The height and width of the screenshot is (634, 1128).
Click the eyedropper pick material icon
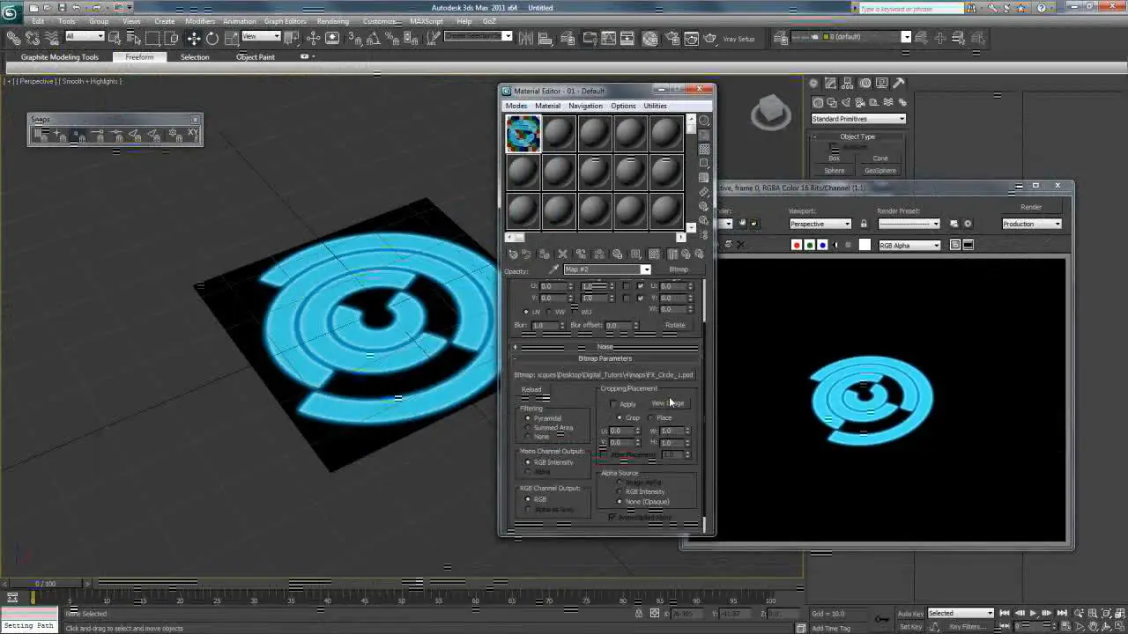pyautogui.click(x=554, y=269)
